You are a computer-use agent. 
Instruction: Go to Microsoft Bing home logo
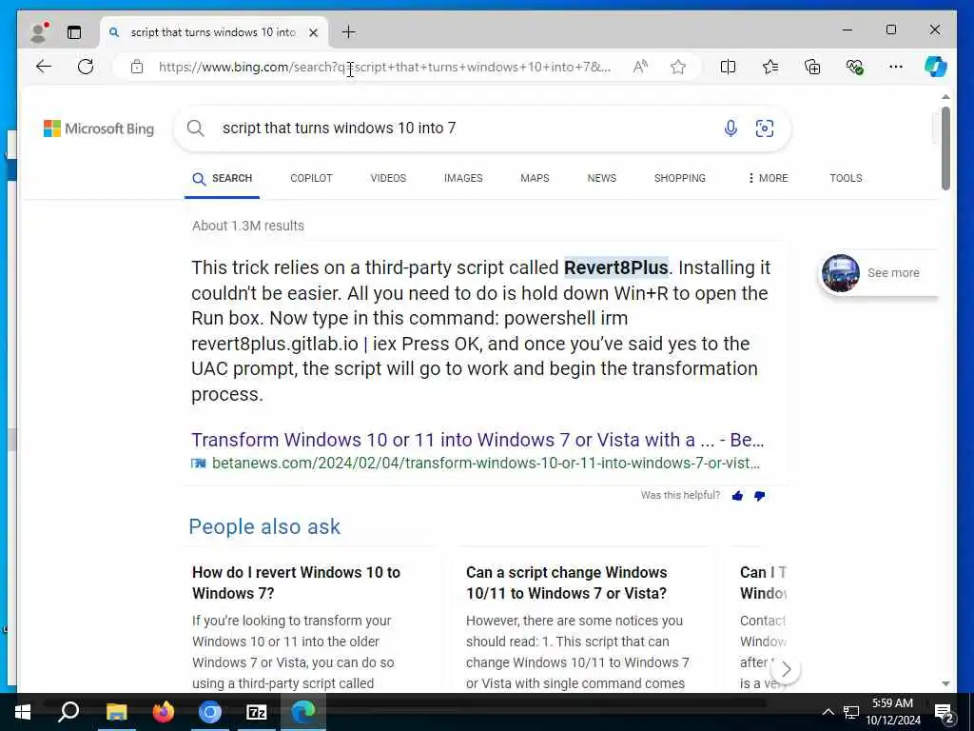99,128
